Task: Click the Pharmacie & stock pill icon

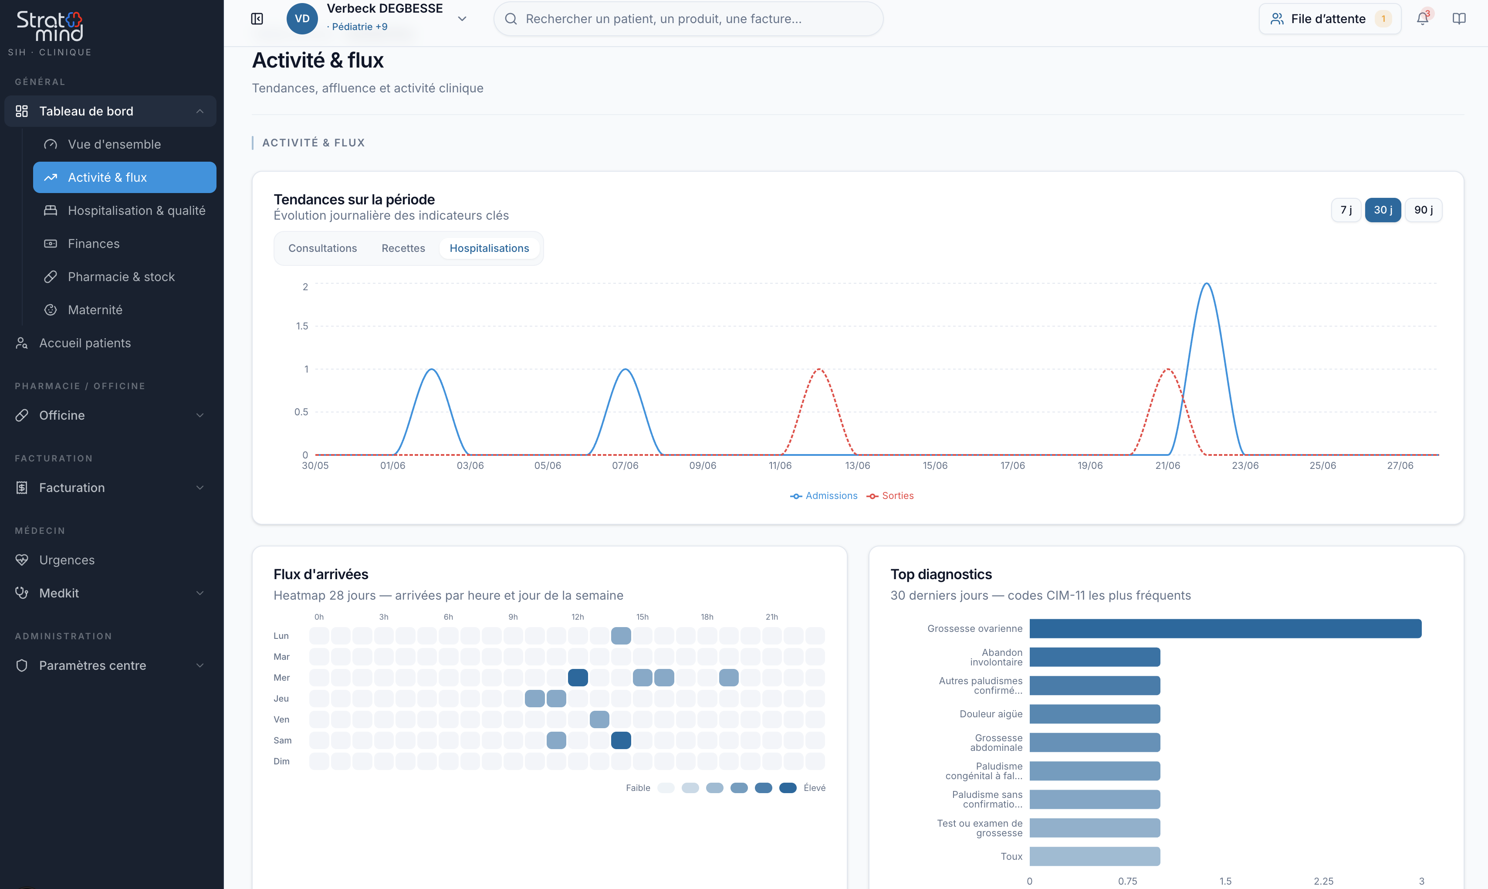Action: [51, 277]
